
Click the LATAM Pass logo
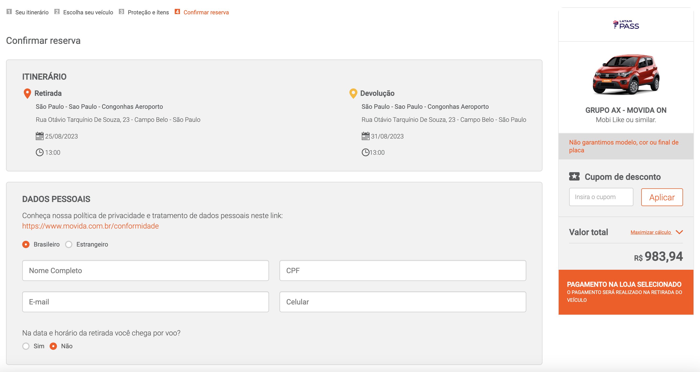pos(626,25)
